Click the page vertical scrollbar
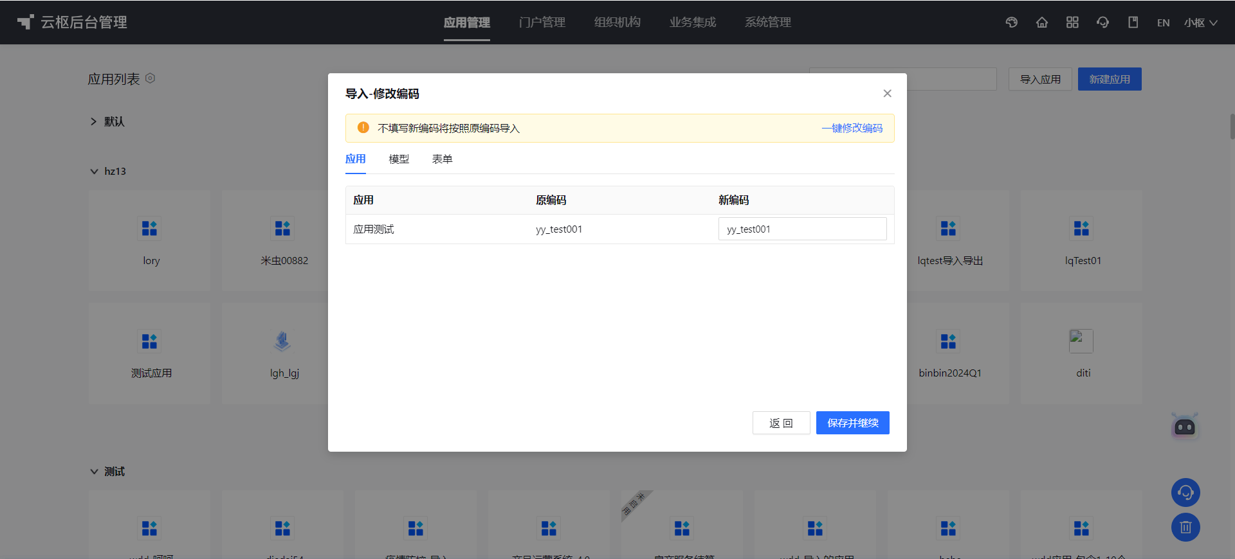This screenshot has height=559, width=1235. click(x=1232, y=127)
